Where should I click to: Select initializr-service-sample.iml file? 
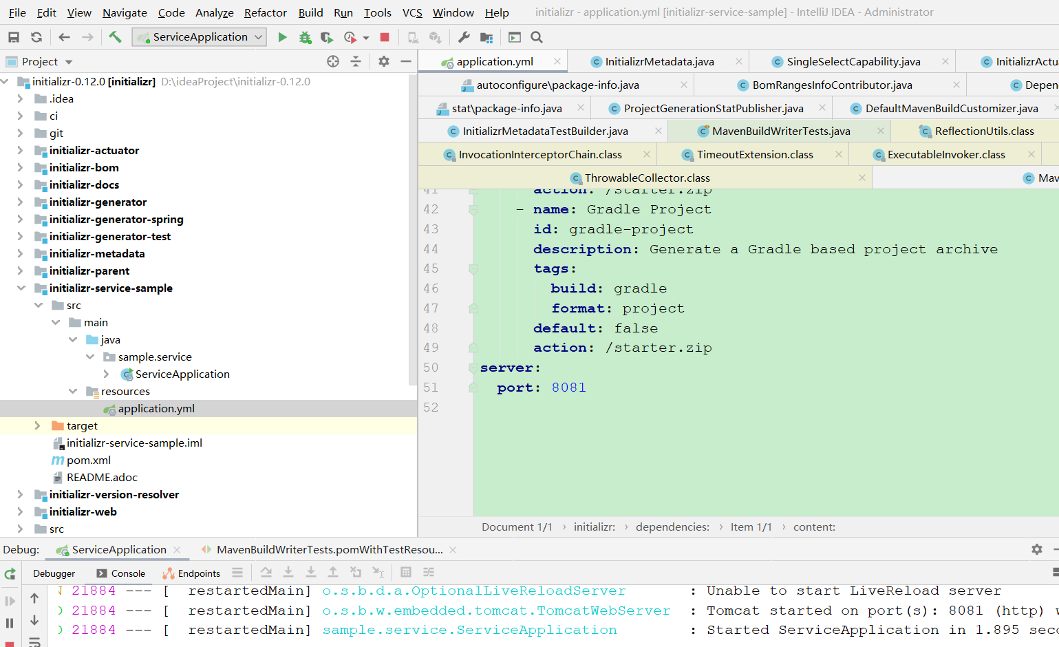point(134,443)
